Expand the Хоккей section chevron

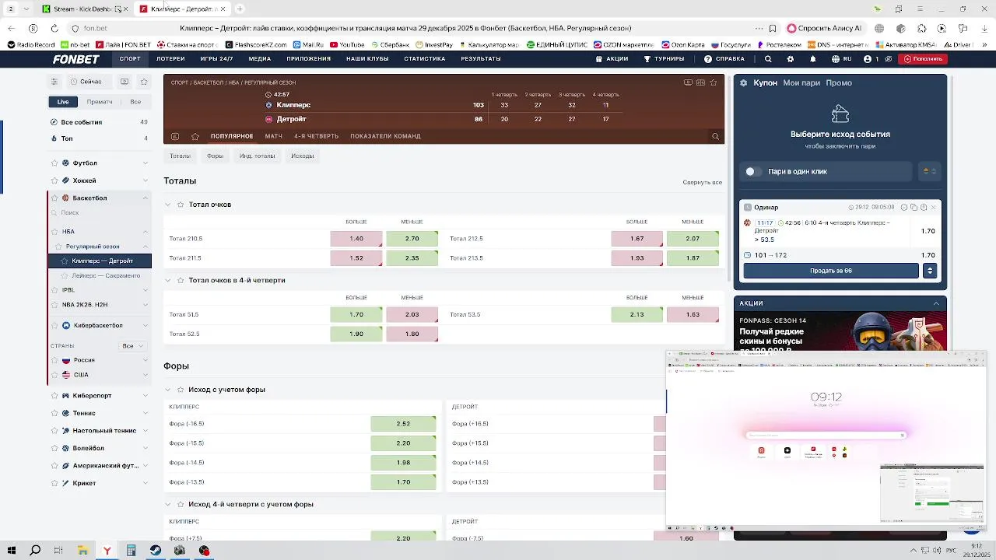(145, 180)
